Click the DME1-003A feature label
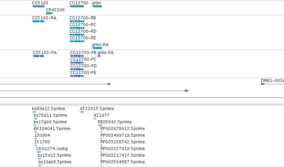 272,81
